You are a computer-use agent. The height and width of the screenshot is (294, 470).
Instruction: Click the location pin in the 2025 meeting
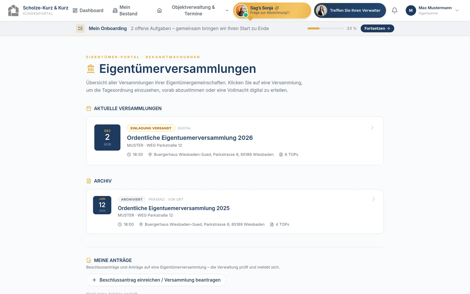[x=141, y=224]
